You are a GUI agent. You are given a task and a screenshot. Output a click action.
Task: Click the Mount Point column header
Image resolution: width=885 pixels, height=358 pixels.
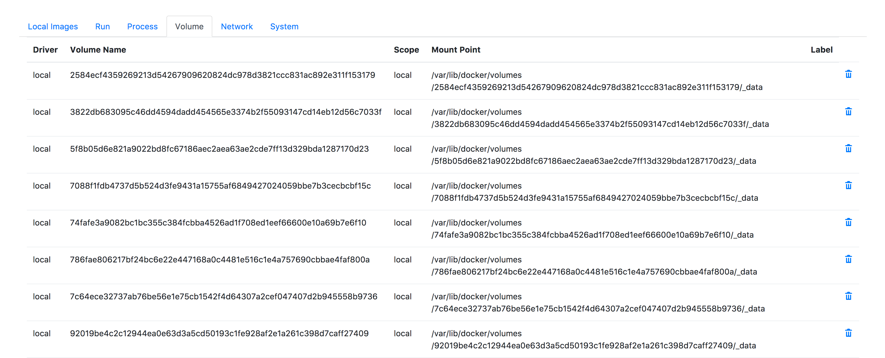[x=456, y=50]
